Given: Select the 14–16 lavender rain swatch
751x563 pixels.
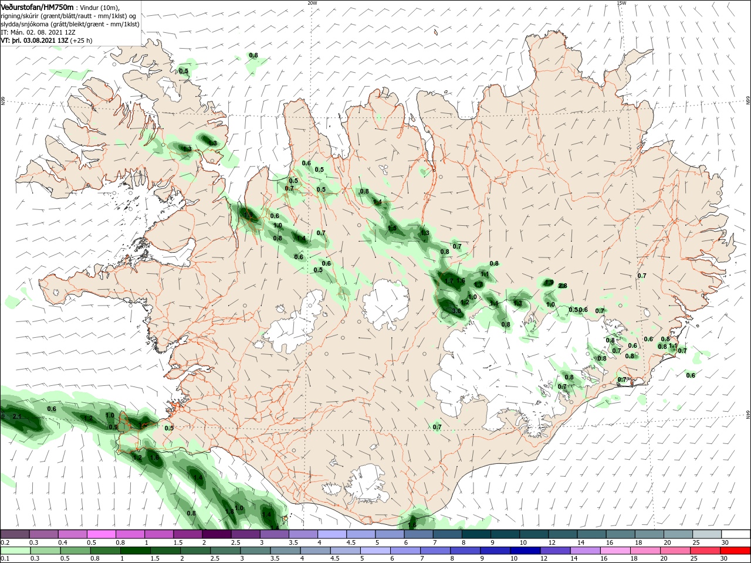Looking at the screenshot, I should coord(586,551).
